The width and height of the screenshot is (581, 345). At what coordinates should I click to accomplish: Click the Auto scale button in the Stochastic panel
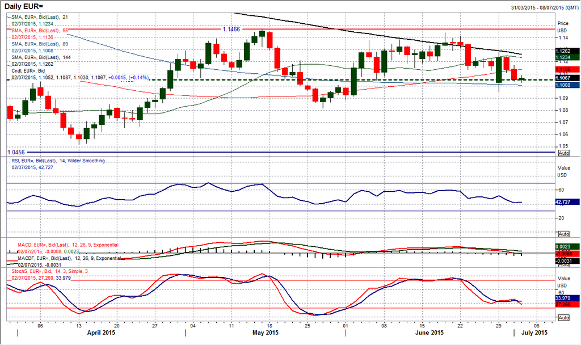563,318
